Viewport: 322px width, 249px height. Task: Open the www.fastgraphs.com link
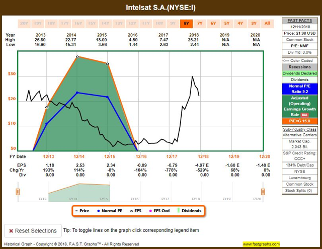tap(261, 244)
